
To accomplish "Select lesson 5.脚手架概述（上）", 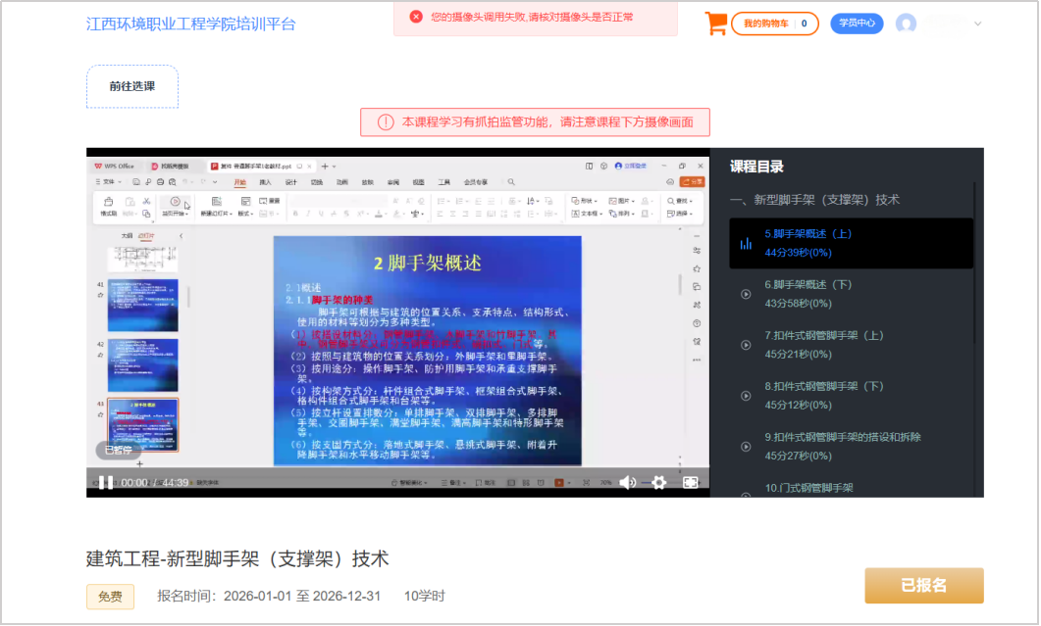I will coord(851,243).
